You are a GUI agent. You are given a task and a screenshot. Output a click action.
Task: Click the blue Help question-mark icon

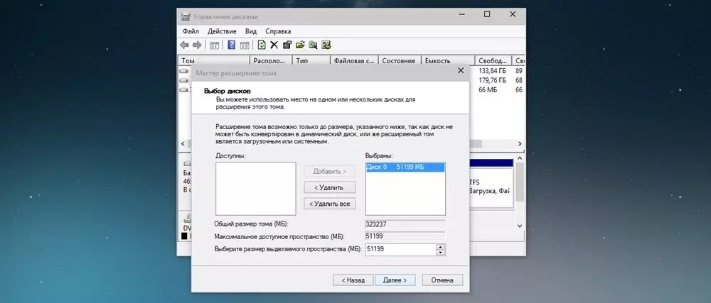[x=231, y=45]
